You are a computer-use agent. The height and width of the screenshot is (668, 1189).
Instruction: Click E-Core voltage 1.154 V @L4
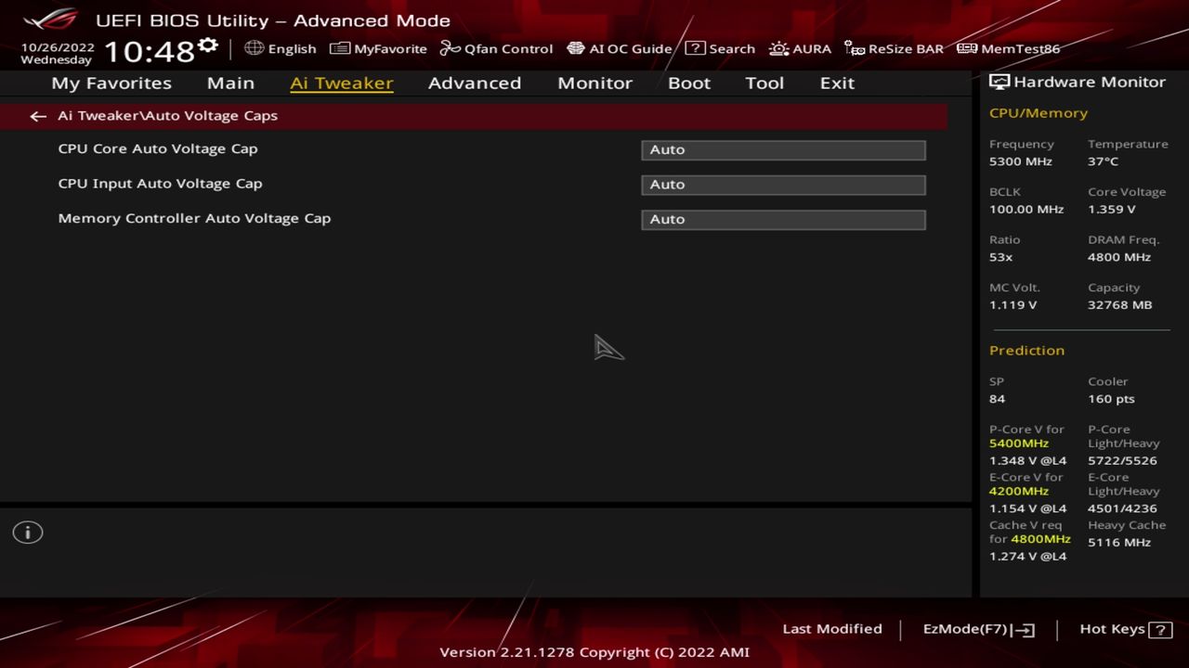1028,508
